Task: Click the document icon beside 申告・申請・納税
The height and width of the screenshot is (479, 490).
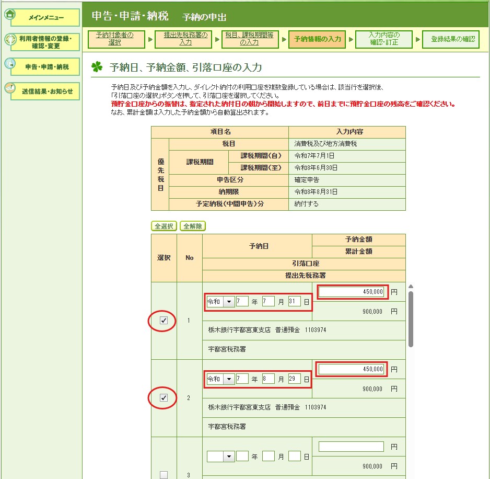Action: click(x=10, y=63)
